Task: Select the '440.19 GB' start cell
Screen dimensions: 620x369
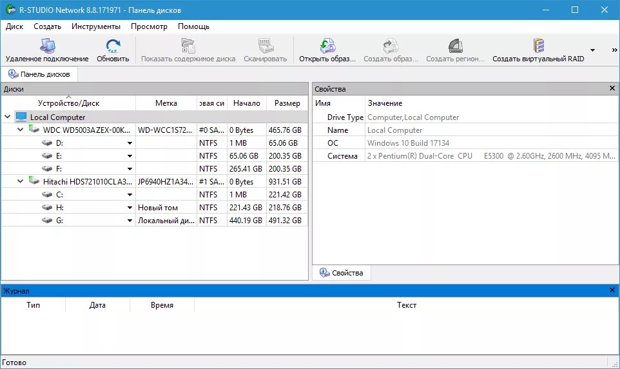Action: [247, 220]
